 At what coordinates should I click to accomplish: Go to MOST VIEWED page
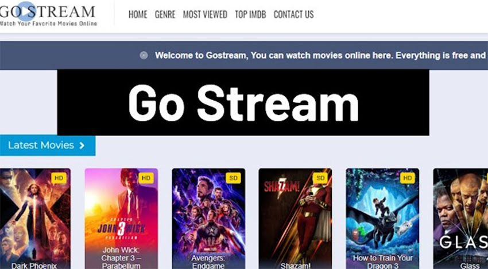tap(205, 14)
